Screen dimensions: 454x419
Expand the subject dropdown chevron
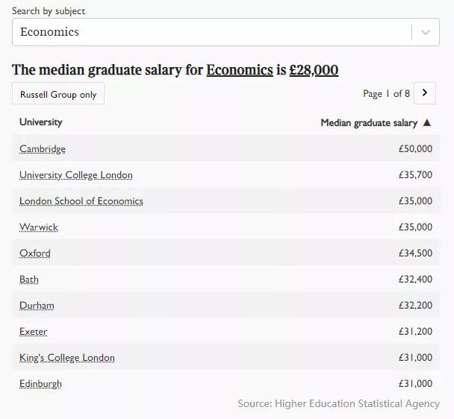click(x=426, y=32)
